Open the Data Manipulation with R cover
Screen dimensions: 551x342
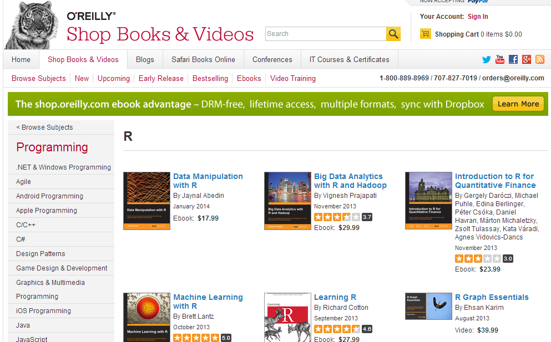[x=146, y=201]
